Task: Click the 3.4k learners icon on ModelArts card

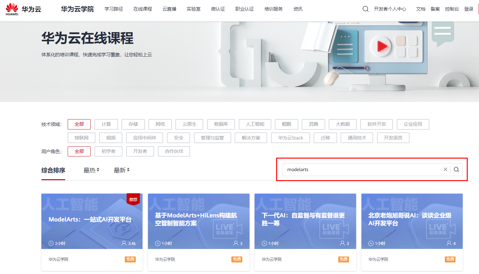Action: click(124, 243)
